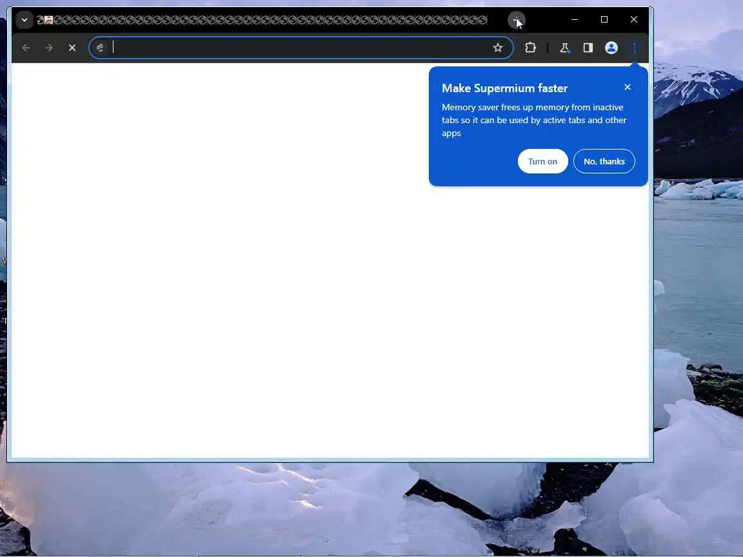Image resolution: width=743 pixels, height=557 pixels.
Task: Maximize the Supermium window
Action: pos(604,19)
